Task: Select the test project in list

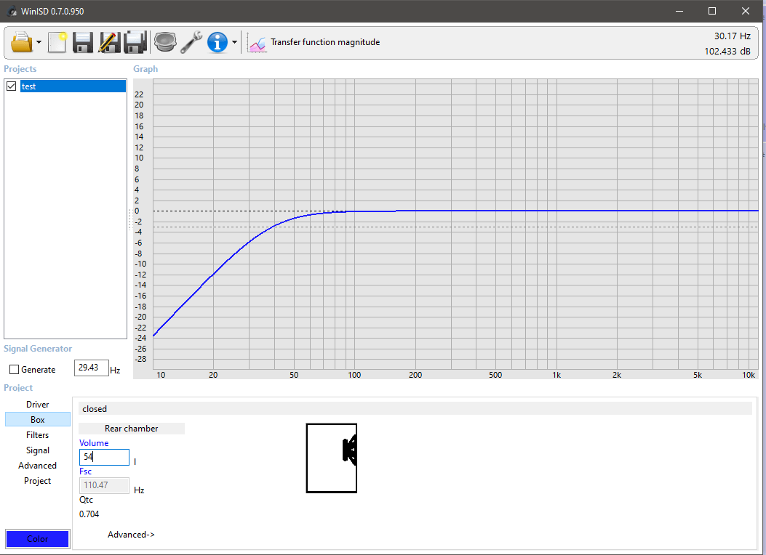Action: click(x=73, y=86)
